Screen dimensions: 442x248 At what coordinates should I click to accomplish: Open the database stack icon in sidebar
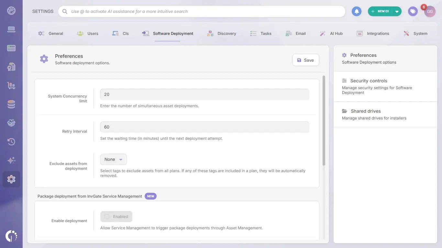[11, 104]
